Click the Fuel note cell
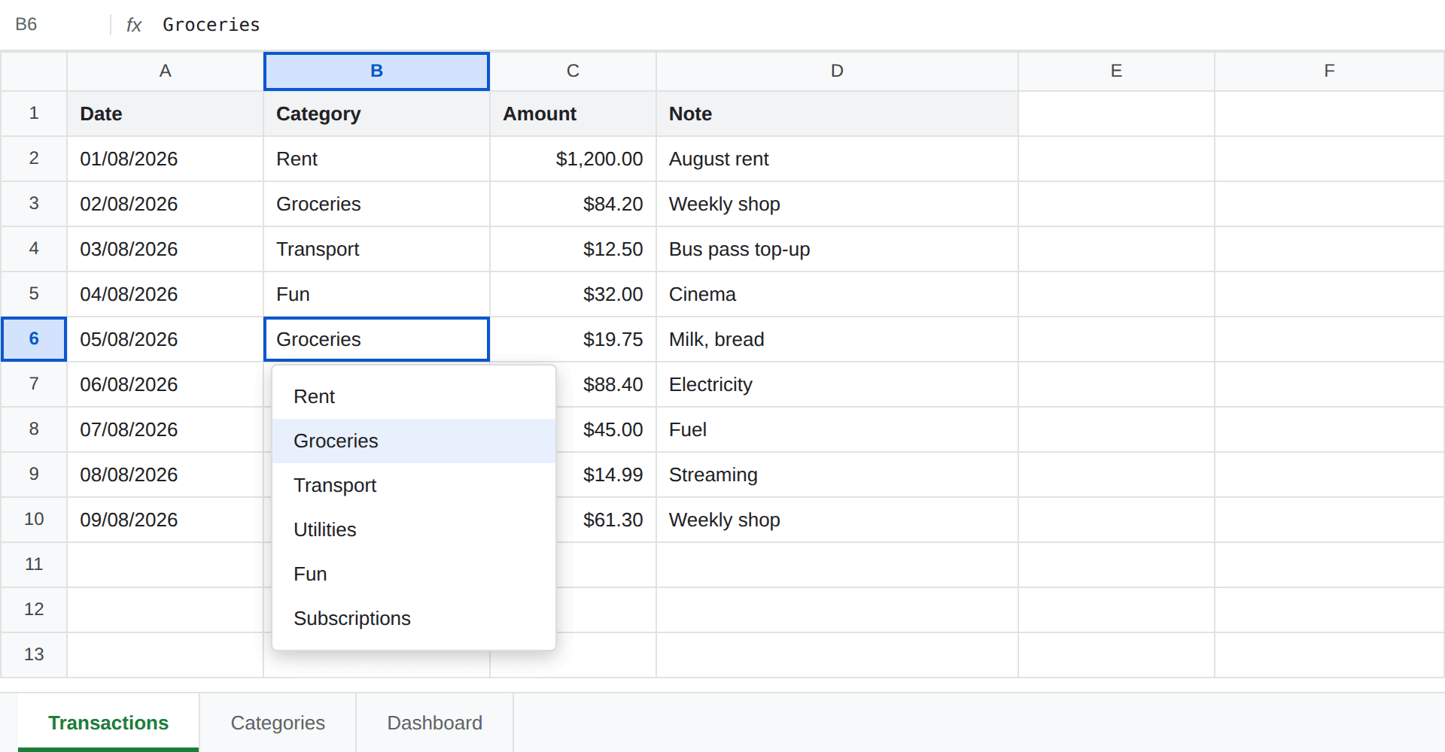 837,429
